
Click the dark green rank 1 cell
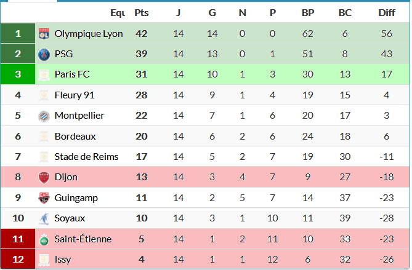pyautogui.click(x=18, y=34)
